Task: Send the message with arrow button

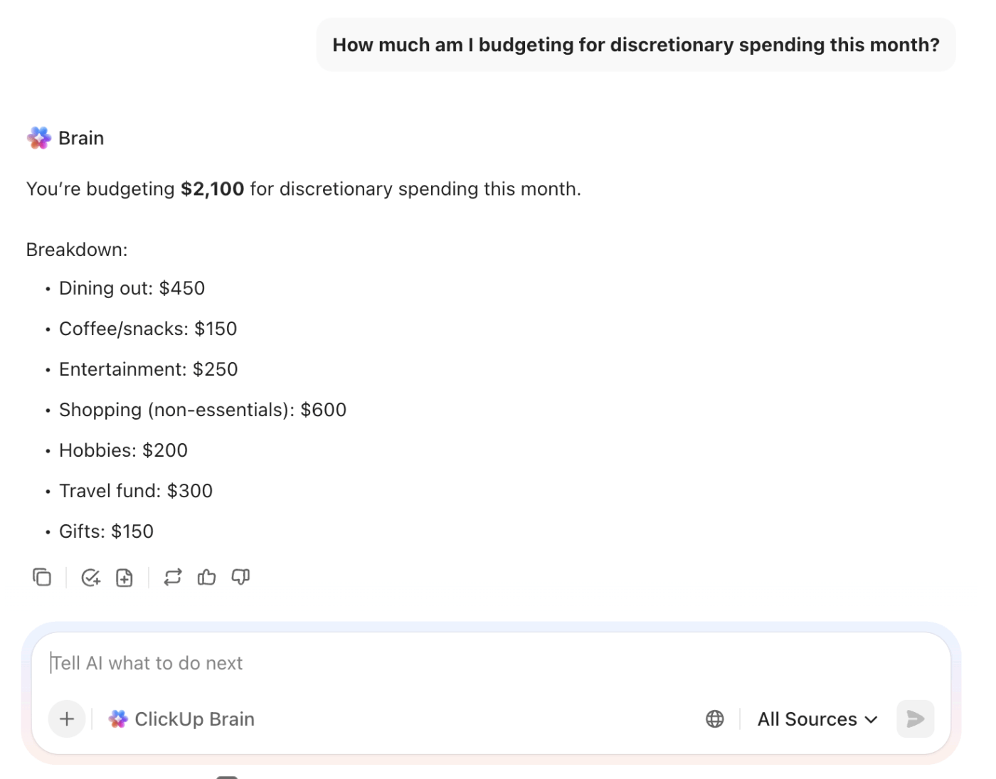Action: pyautogui.click(x=915, y=719)
